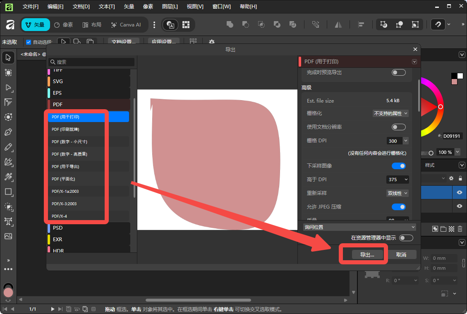Open the R: 0° rotation dropdown
Viewport: 467px width, 314px height.
point(415,280)
